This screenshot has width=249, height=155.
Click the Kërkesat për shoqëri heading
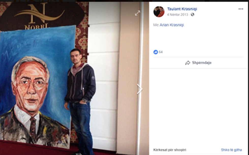pos(170,150)
